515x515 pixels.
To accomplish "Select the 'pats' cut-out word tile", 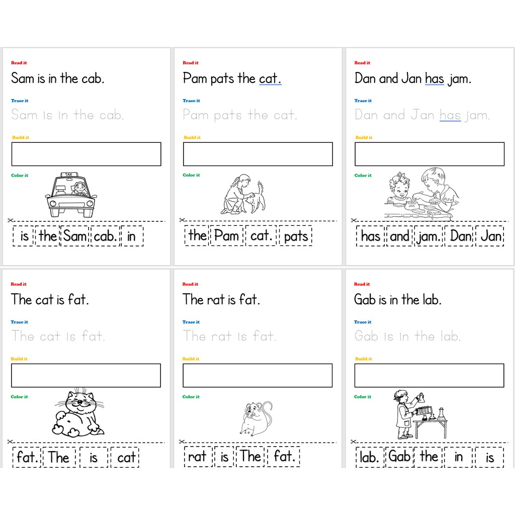I will [296, 236].
